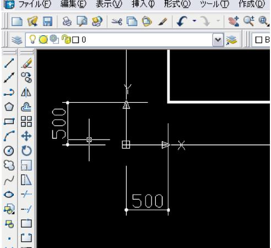The height and width of the screenshot is (248, 271).
Task: Open Layer Properties Manager button
Action: pyautogui.click(x=17, y=40)
